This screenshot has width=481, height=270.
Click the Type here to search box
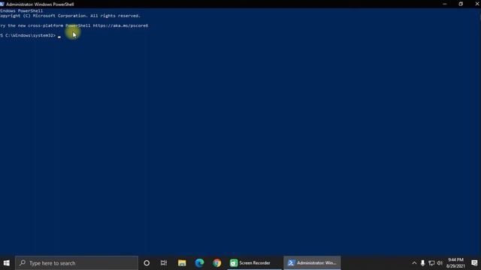coord(77,263)
